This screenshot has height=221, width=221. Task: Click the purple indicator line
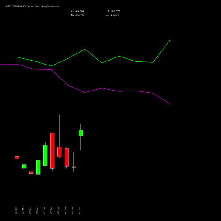[x=85, y=92]
